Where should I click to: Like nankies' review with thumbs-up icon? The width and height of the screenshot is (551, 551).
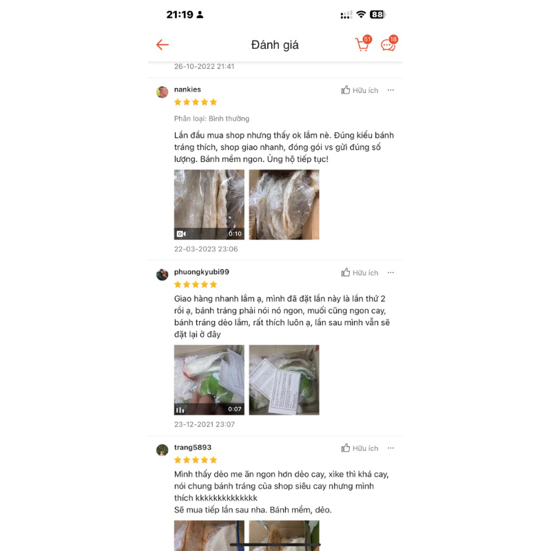pyautogui.click(x=346, y=90)
